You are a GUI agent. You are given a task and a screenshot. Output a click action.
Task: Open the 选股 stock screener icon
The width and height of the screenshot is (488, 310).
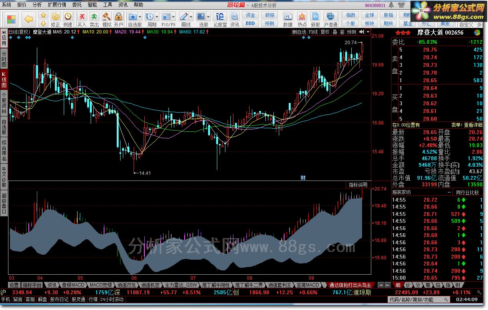(x=201, y=17)
